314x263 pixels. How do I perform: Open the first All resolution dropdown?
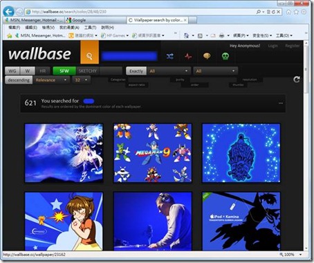click(169, 71)
